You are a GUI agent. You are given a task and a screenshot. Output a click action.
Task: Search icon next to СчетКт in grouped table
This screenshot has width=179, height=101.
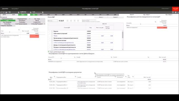pyautogui.click(x=148, y=57)
